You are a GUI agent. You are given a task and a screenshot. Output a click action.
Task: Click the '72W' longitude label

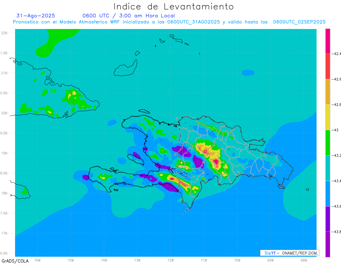170,260
